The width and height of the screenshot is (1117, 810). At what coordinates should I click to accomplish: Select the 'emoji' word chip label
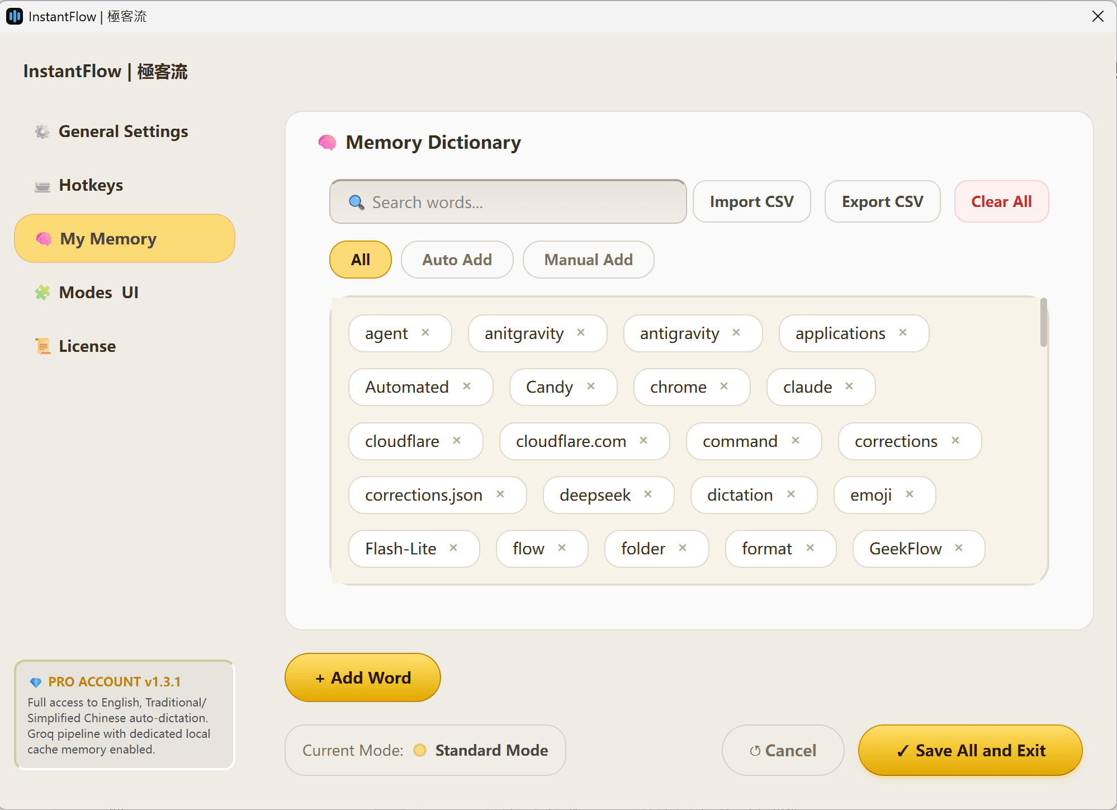point(870,495)
